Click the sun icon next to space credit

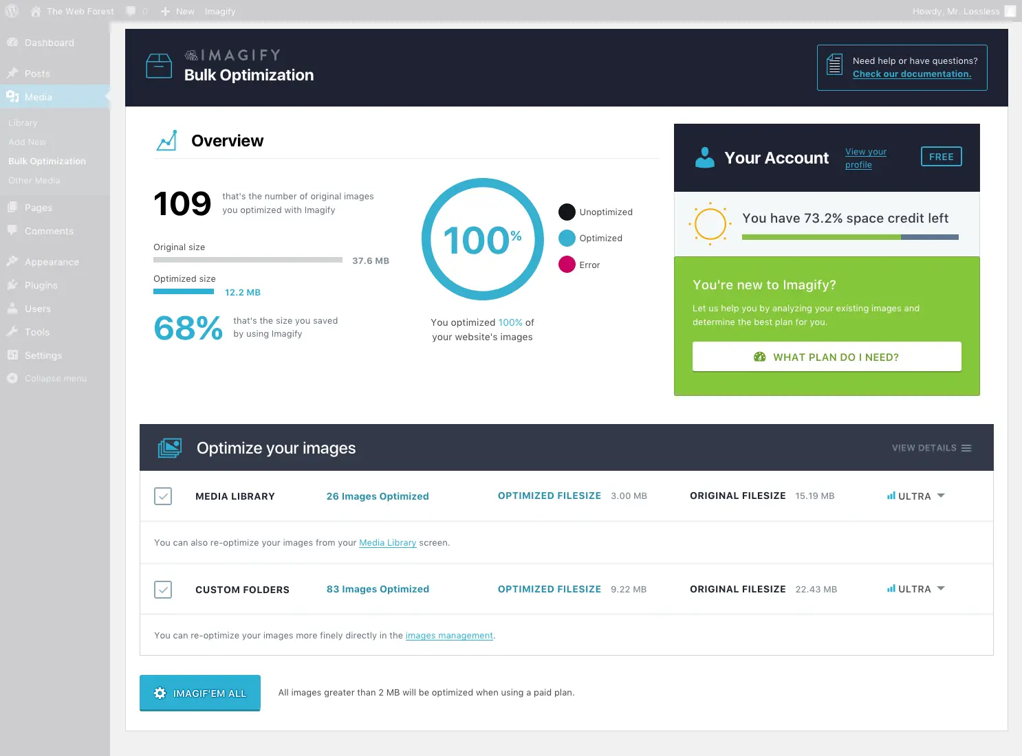tap(710, 223)
